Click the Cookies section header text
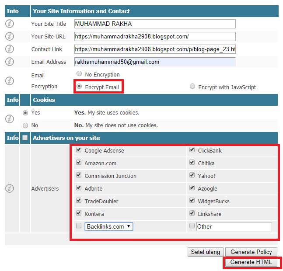Image resolution: width=283 pixels, height=271 pixels. pos(44,100)
